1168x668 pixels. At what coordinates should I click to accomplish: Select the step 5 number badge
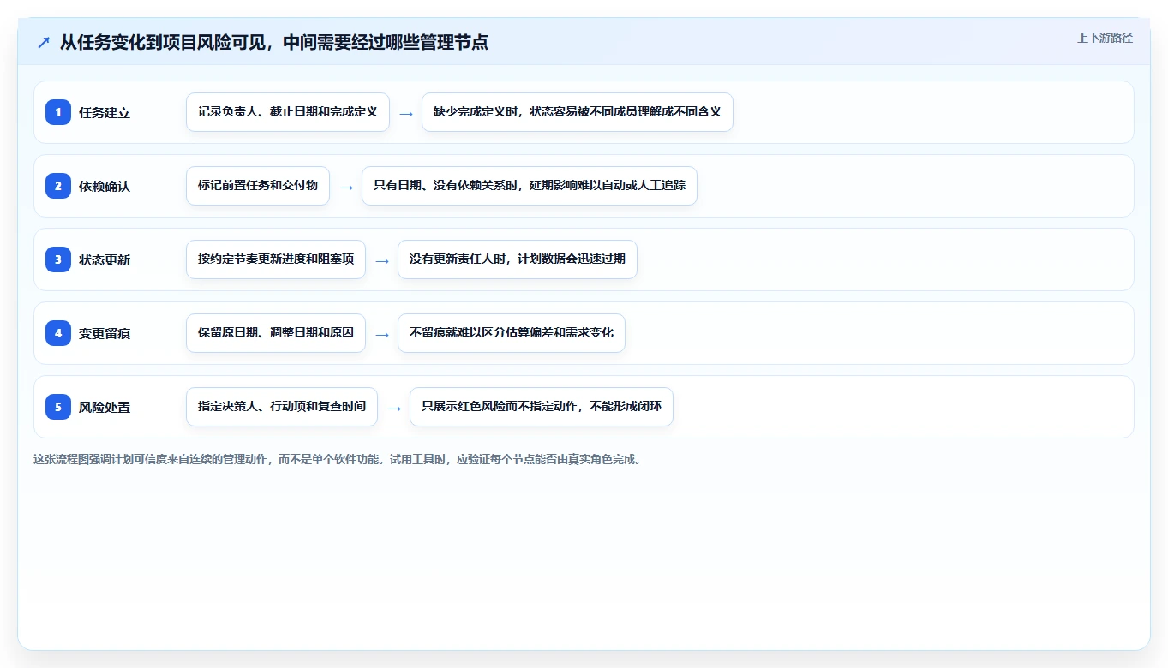[x=58, y=407]
